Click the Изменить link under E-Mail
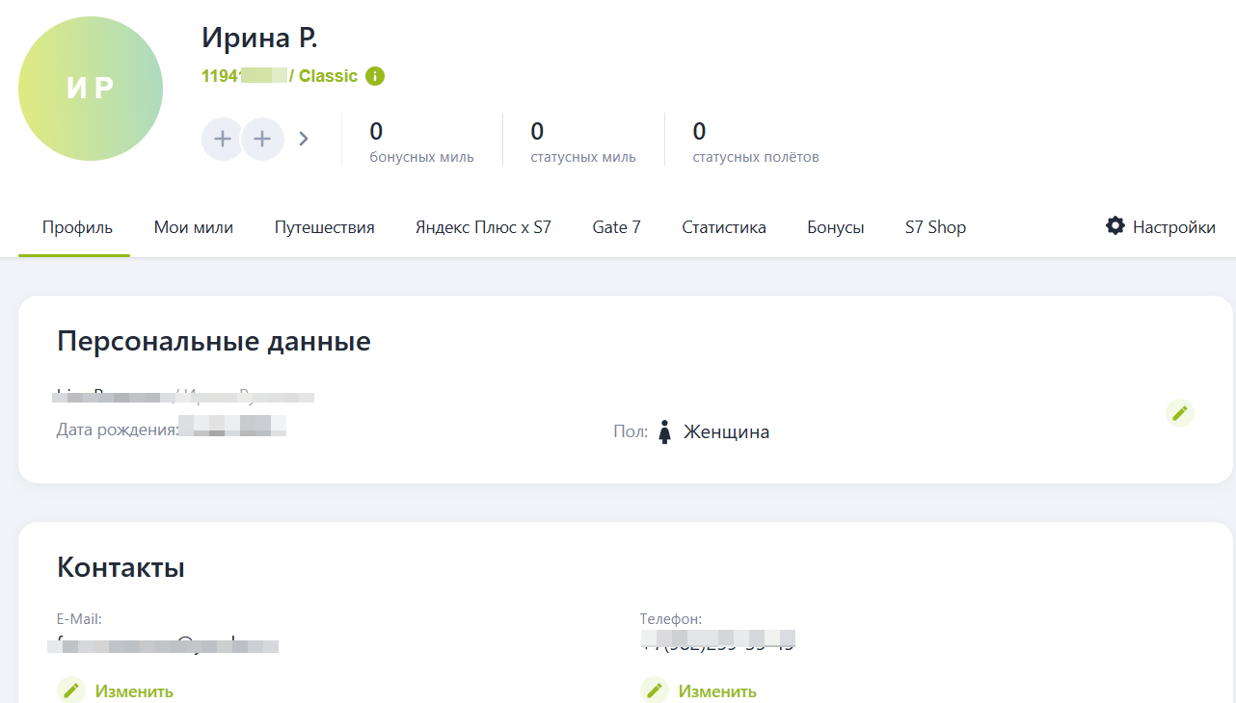 (x=134, y=691)
